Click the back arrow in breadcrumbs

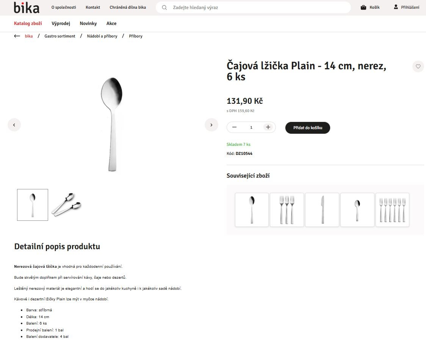pyautogui.click(x=17, y=36)
